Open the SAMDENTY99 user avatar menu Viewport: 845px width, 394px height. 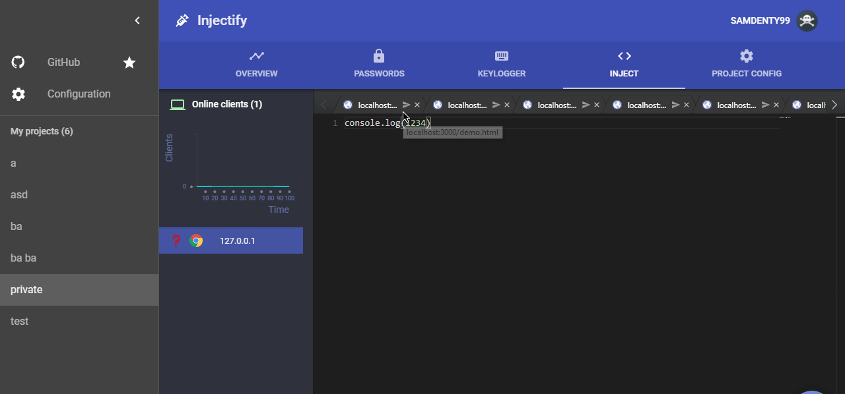(807, 20)
